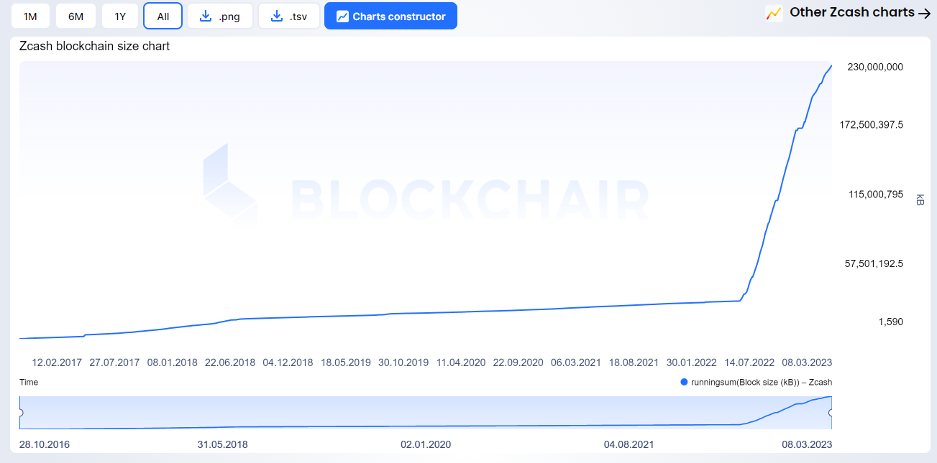This screenshot has height=463, width=937.
Task: Click the 18.05.2019 x-axis date
Action: (346, 363)
